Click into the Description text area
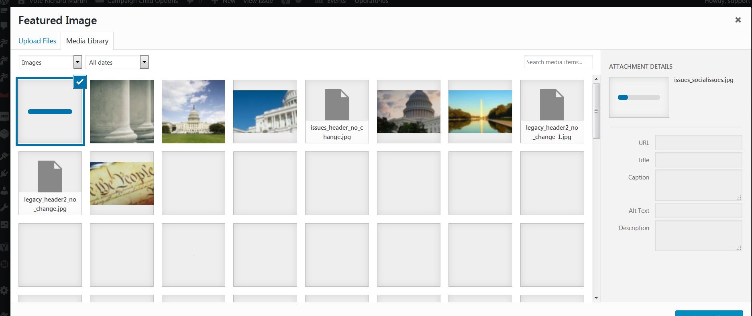This screenshot has height=316, width=752. pyautogui.click(x=699, y=236)
